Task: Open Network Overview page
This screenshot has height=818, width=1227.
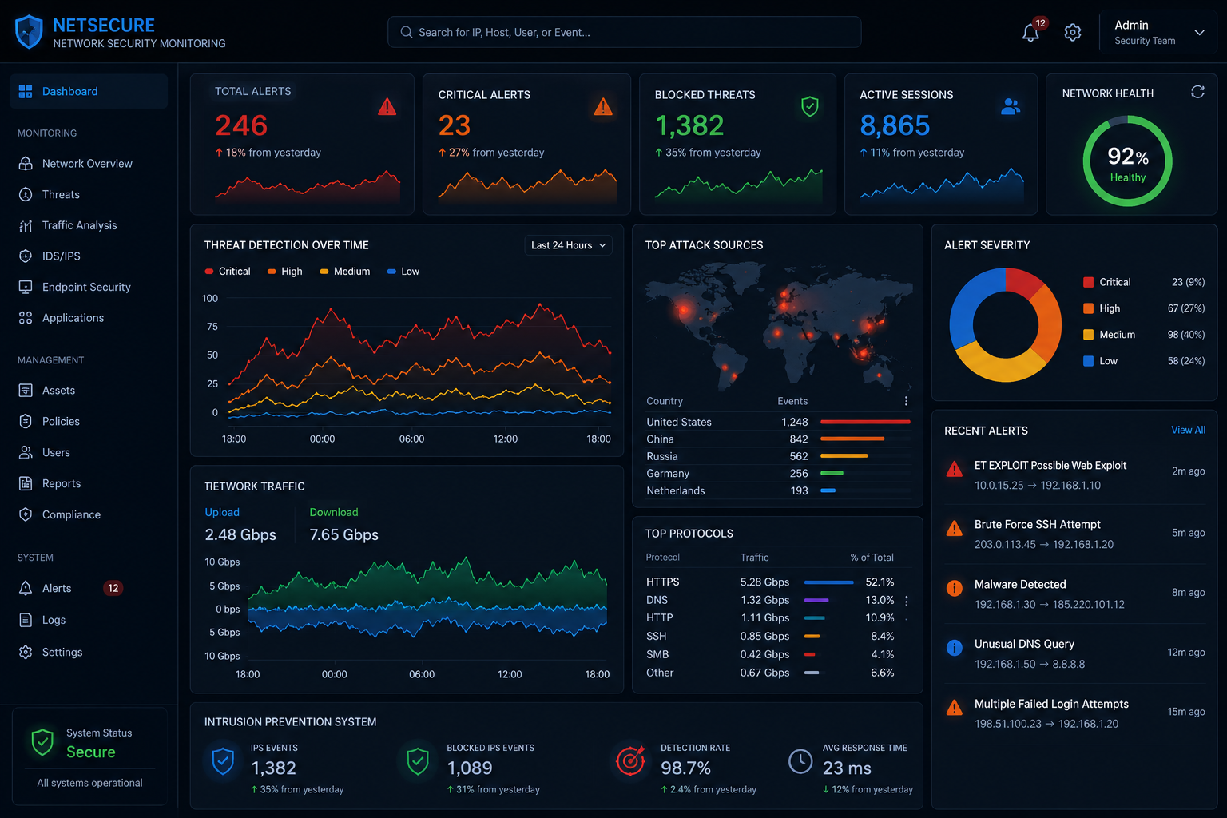Action: [x=87, y=164]
